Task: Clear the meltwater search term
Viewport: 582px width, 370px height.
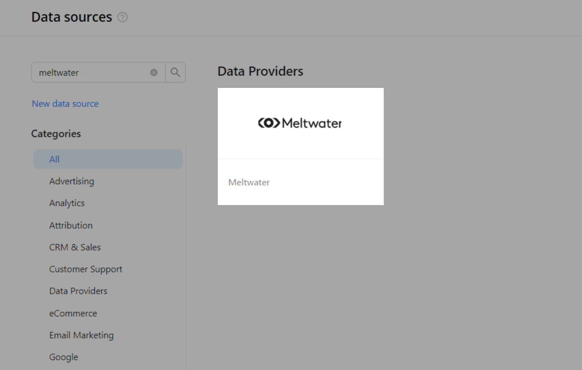Action: pyautogui.click(x=153, y=72)
